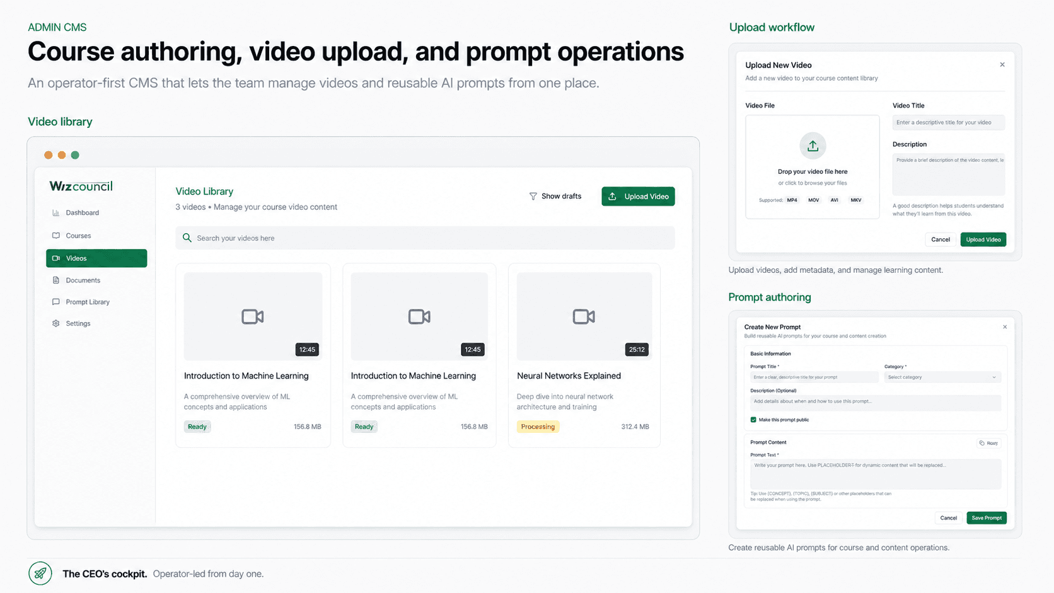
Task: Click the Show drafts filter funnel icon
Action: (x=533, y=197)
